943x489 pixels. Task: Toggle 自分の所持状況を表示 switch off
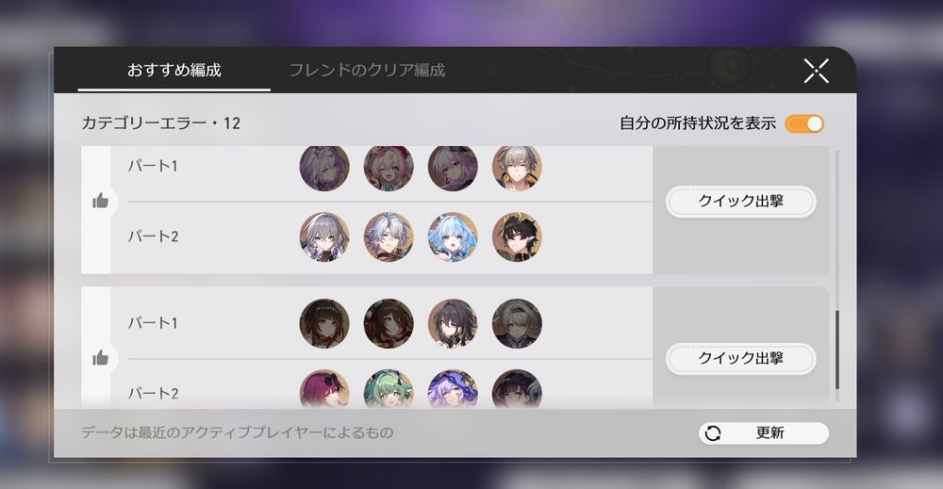[804, 123]
